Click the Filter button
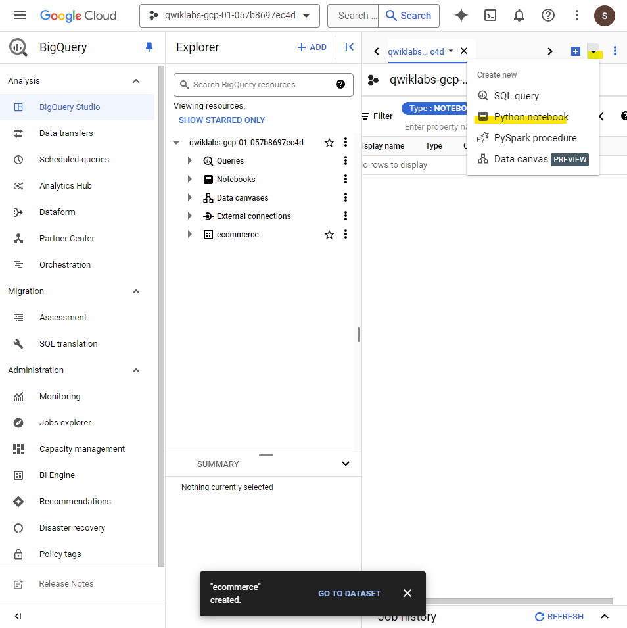 tap(377, 116)
